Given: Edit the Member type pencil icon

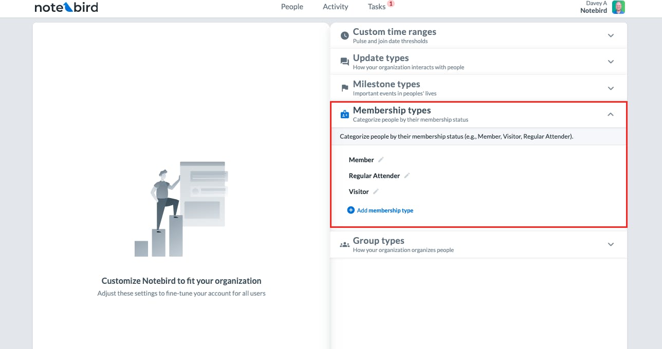Looking at the screenshot, I should [381, 160].
